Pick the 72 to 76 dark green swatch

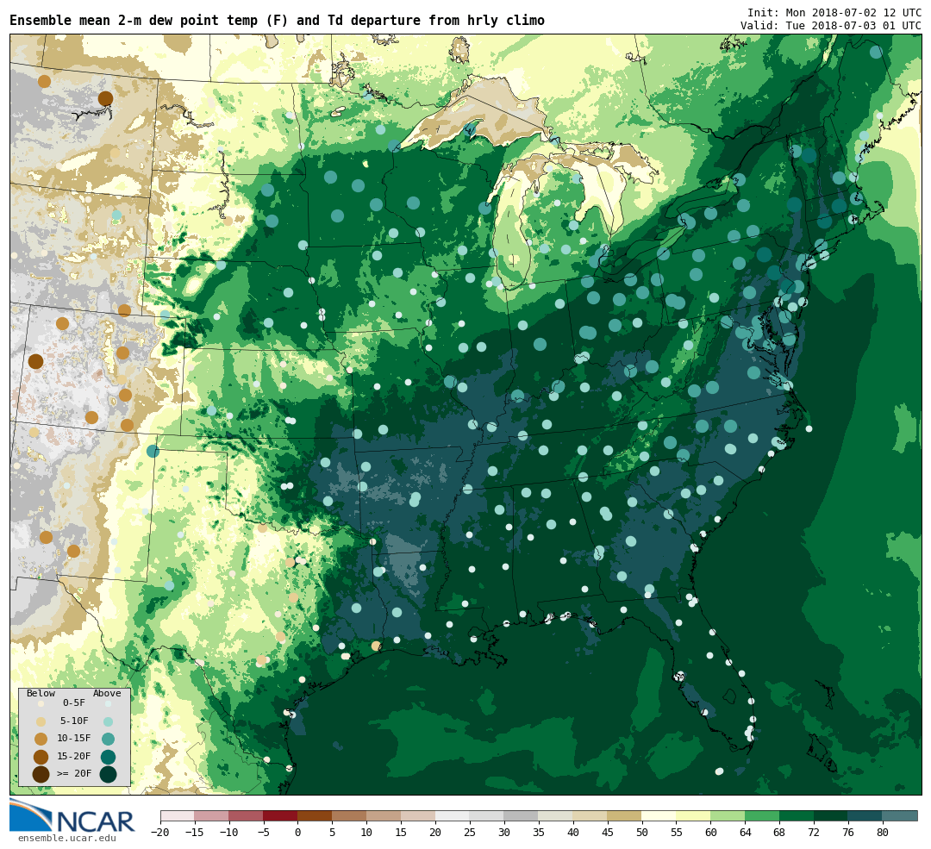pyautogui.click(x=832, y=815)
